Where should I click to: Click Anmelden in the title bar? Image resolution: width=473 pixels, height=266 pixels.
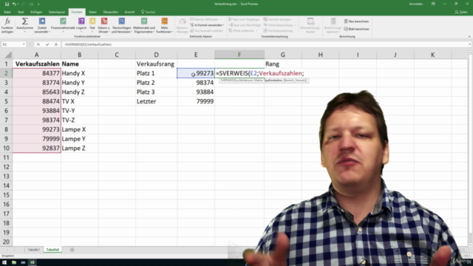(x=415, y=4)
